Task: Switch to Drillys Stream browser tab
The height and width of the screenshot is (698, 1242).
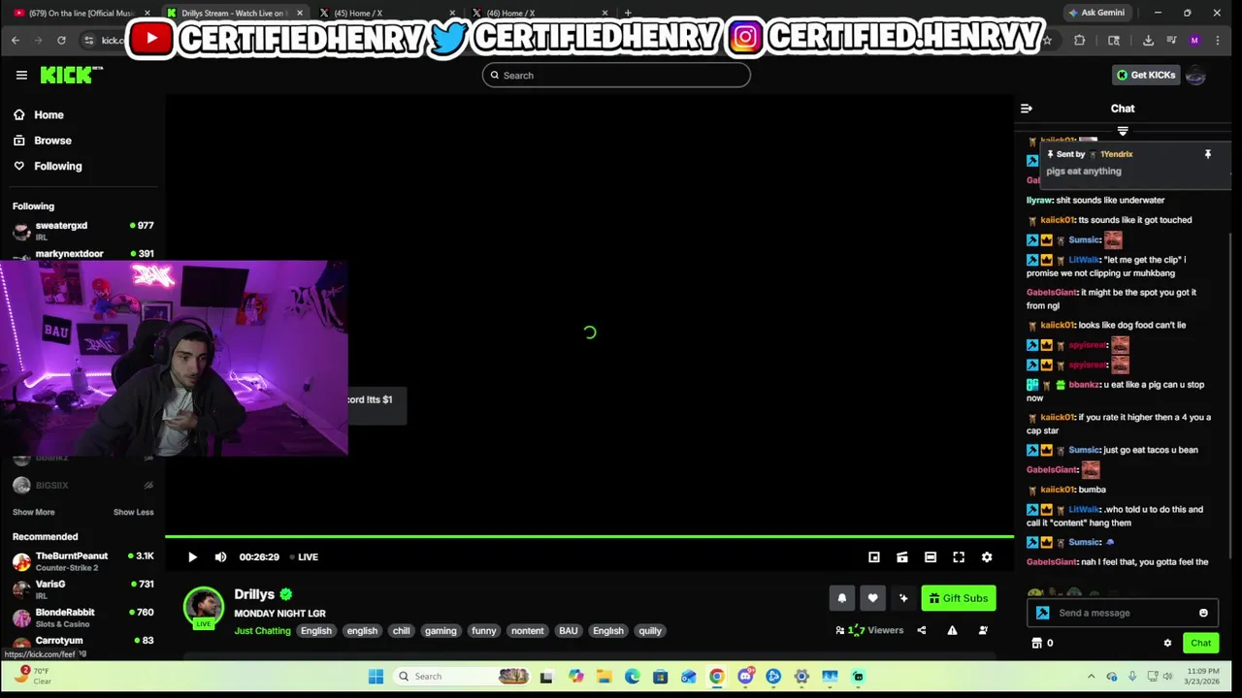Action: (x=233, y=13)
